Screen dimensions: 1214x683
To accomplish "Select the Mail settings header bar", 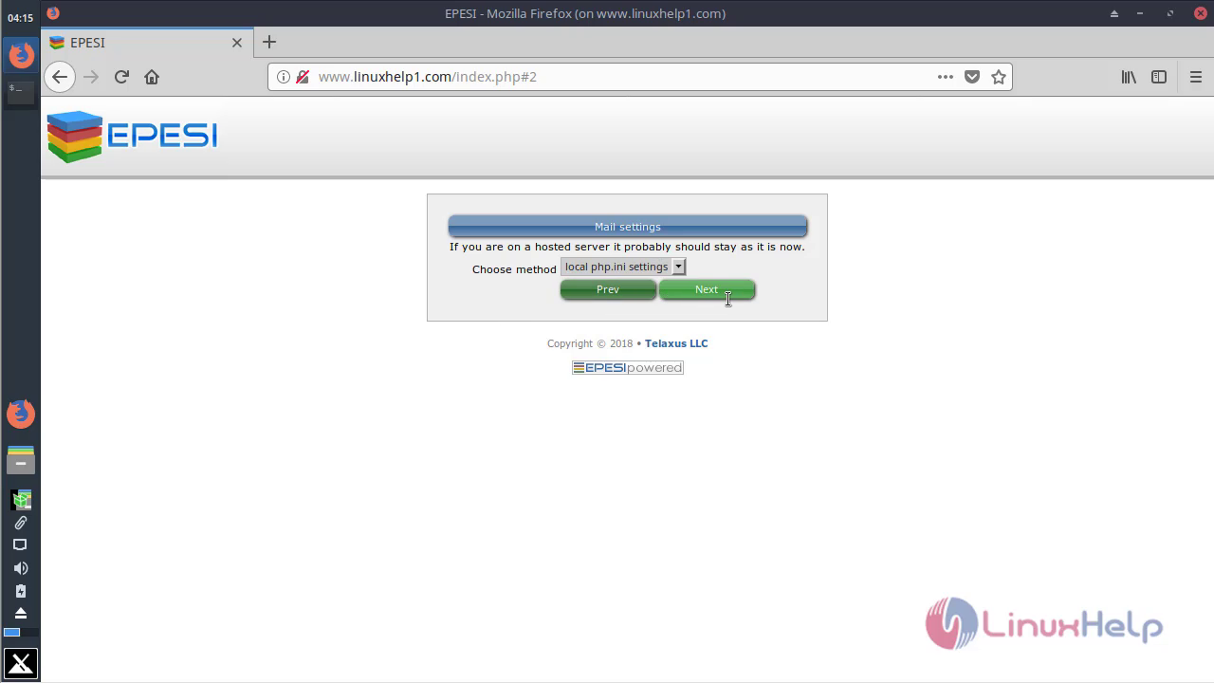I will pyautogui.click(x=628, y=227).
